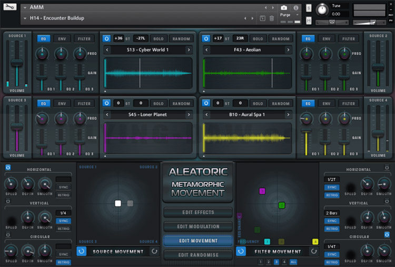Image resolution: width=395 pixels, height=267 pixels.
Task: Click the trash delete preset icon
Action: (x=272, y=18)
